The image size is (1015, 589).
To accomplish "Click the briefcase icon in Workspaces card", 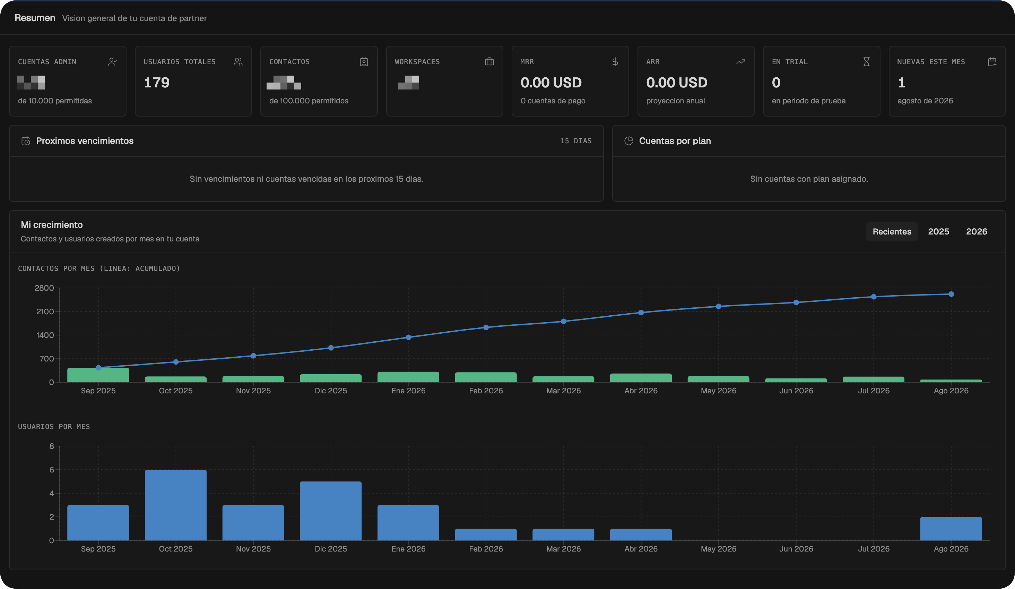I will 489,62.
